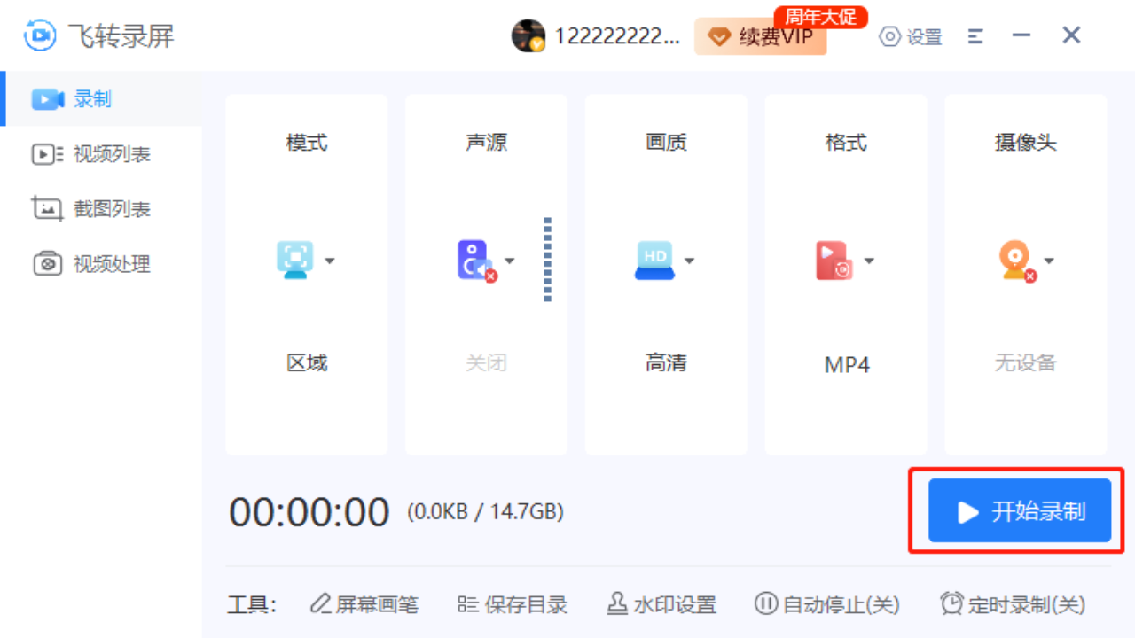This screenshot has width=1135, height=638.
Task: Expand the camera device dropdown
Action: (x=1049, y=260)
